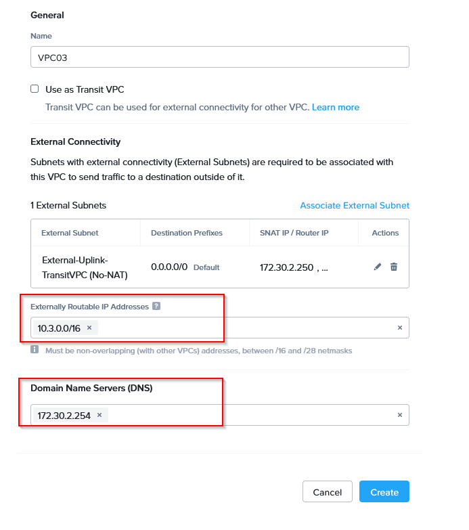Viewport: 469px width, 530px height.
Task: Click Associate External Subnet link
Action: pyautogui.click(x=355, y=205)
